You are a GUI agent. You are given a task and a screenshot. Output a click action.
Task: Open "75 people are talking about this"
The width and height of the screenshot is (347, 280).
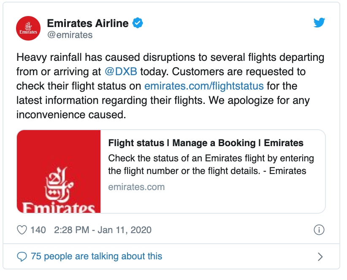click(x=96, y=256)
